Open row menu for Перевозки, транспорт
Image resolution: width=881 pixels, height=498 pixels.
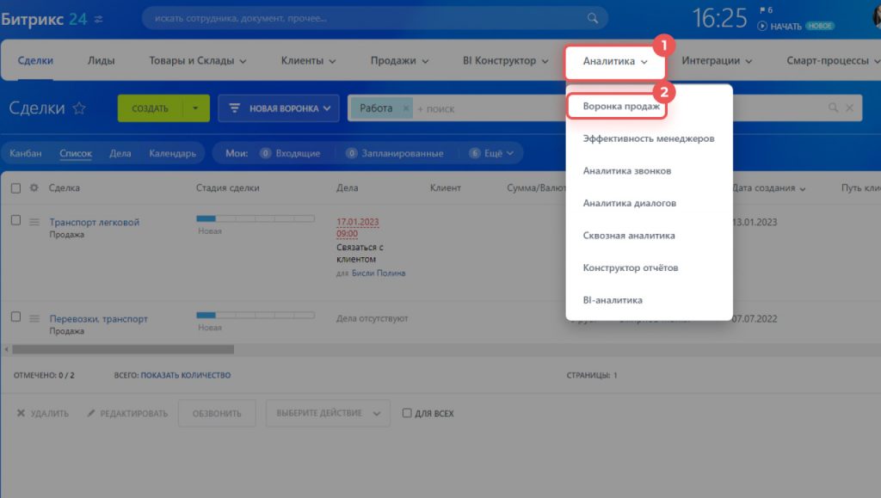click(x=34, y=318)
